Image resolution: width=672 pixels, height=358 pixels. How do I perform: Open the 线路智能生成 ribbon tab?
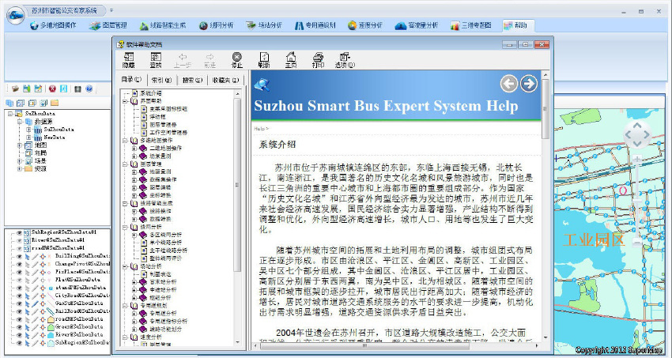click(162, 25)
